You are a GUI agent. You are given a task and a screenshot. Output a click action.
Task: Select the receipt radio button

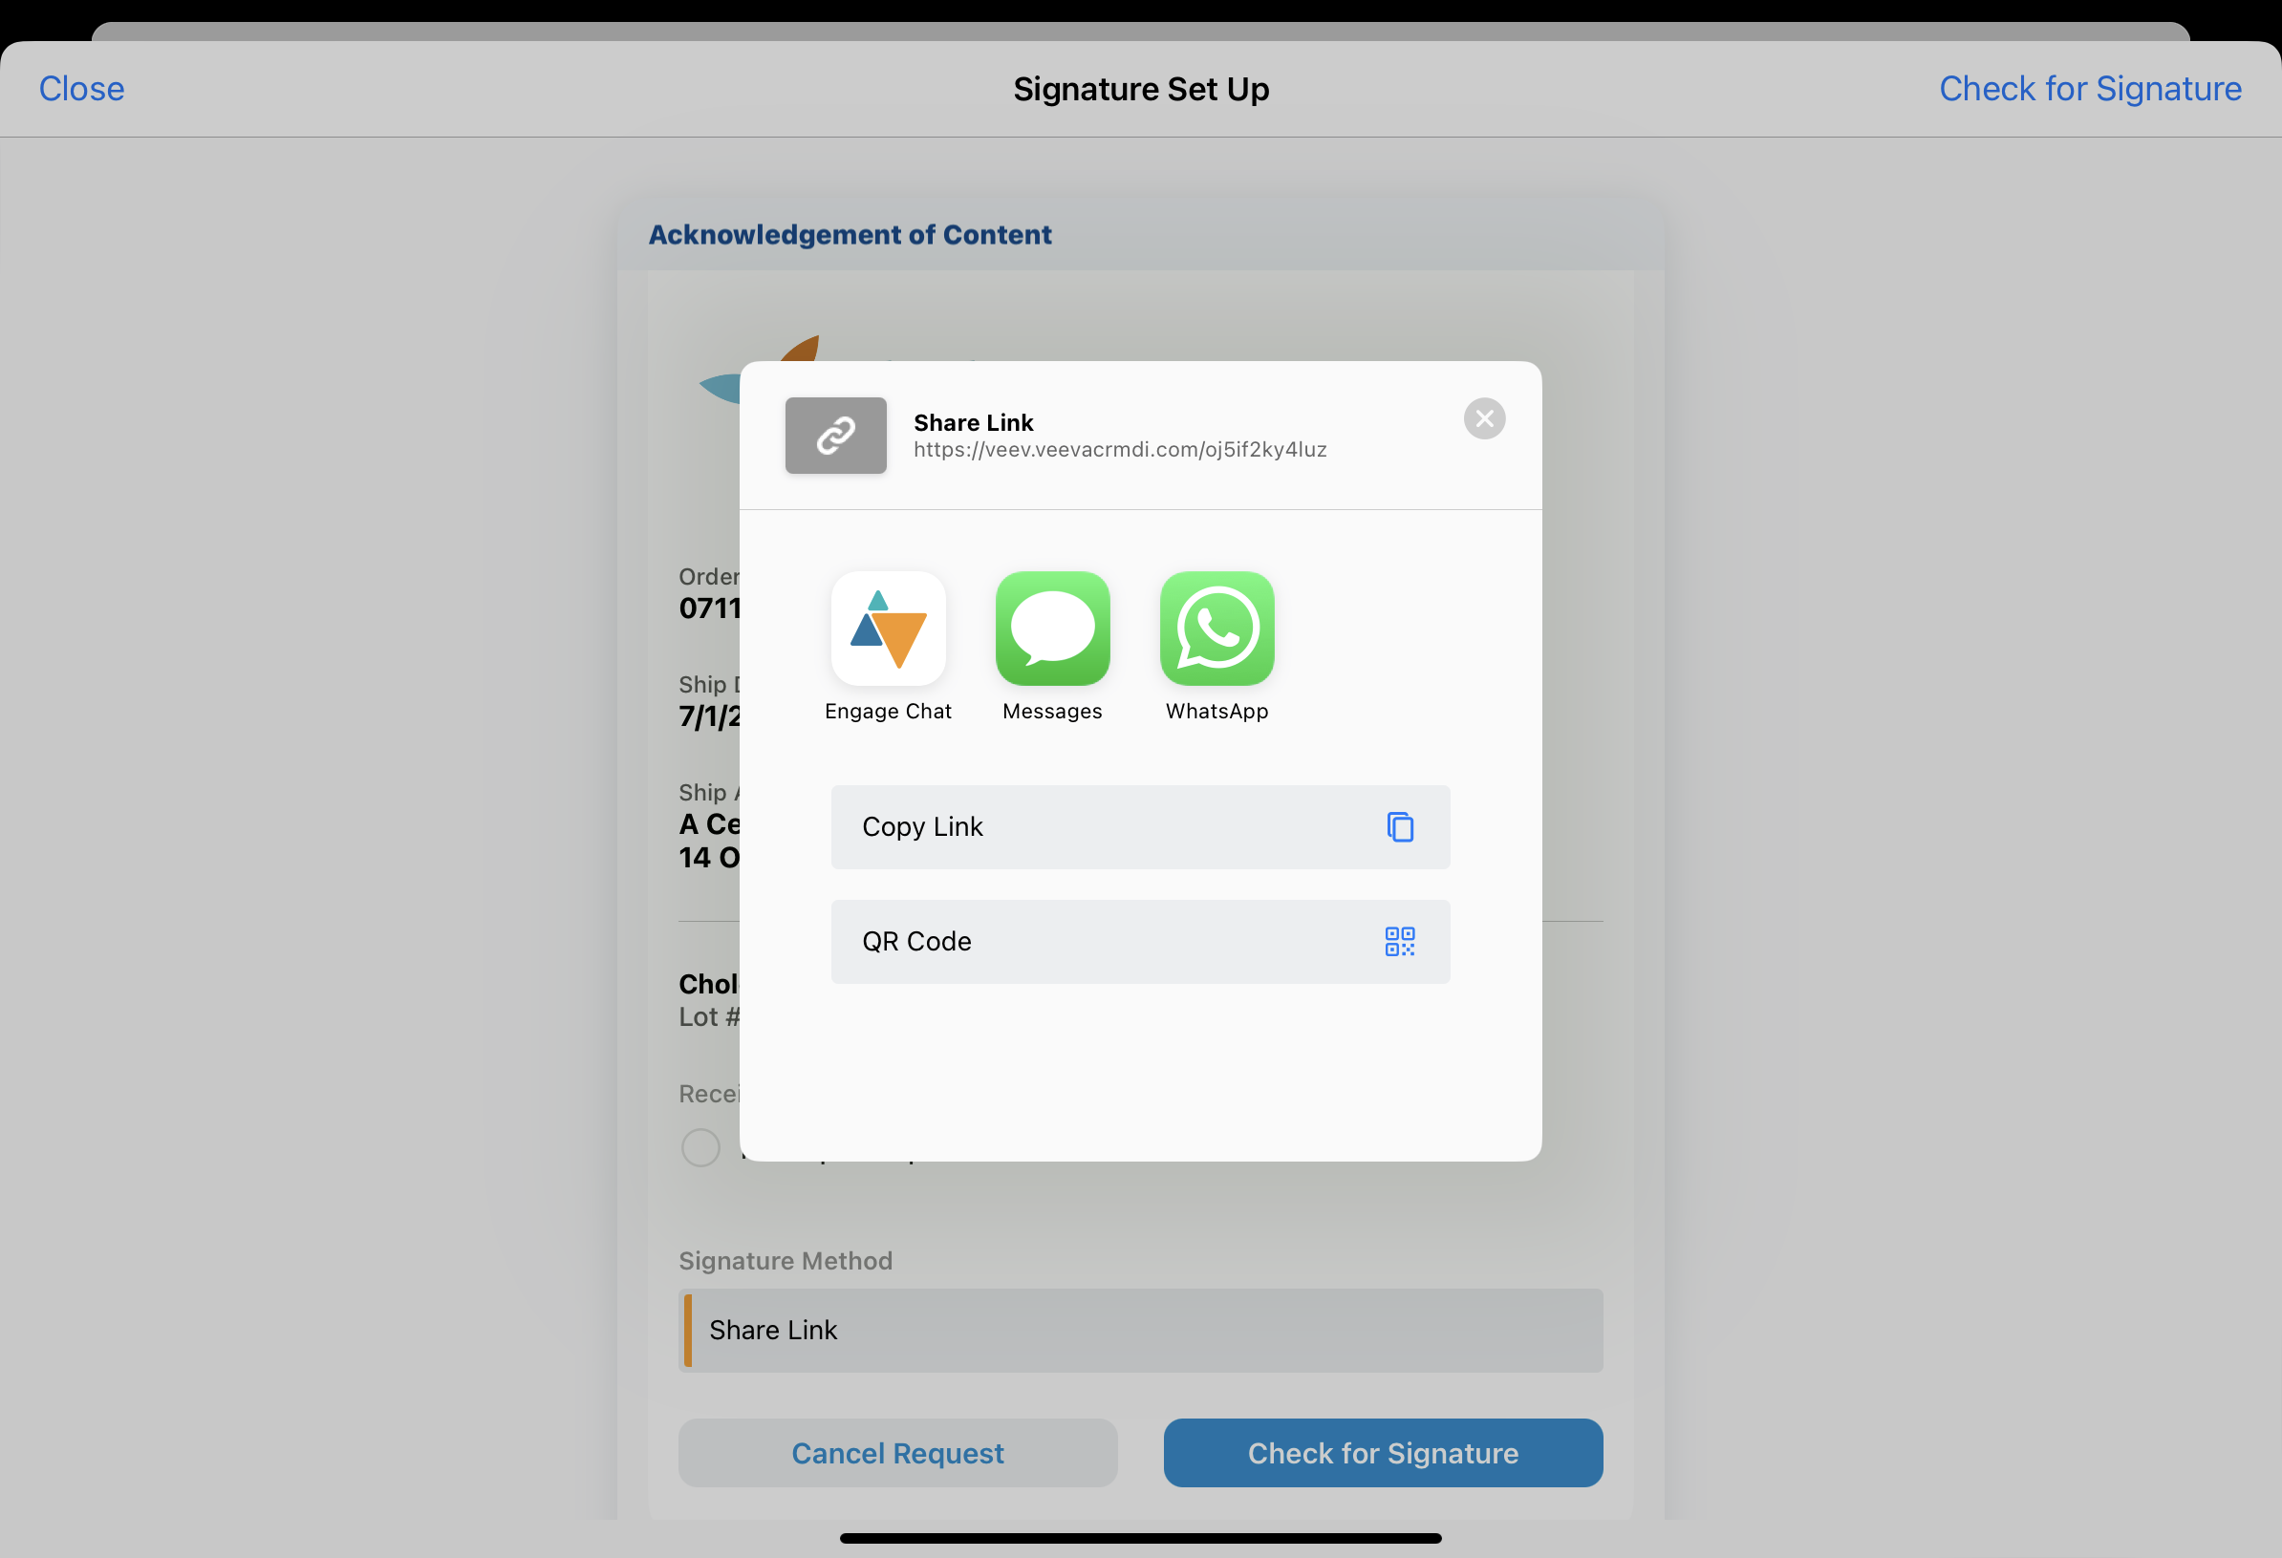tap(700, 1146)
